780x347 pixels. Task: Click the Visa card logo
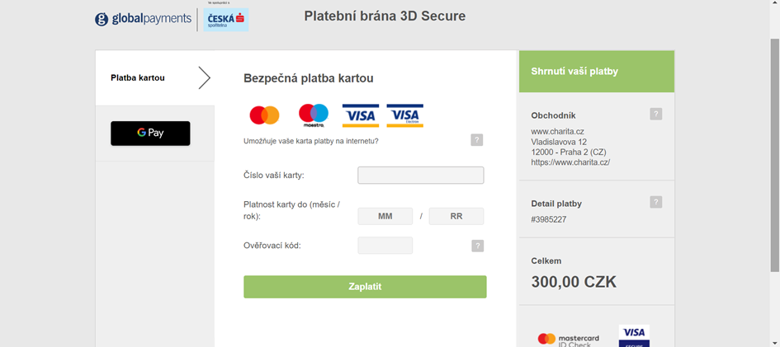[x=360, y=115]
